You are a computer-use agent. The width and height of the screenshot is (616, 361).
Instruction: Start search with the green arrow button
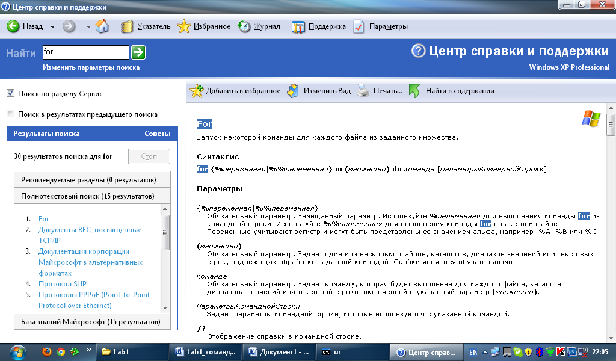pyautogui.click(x=138, y=52)
